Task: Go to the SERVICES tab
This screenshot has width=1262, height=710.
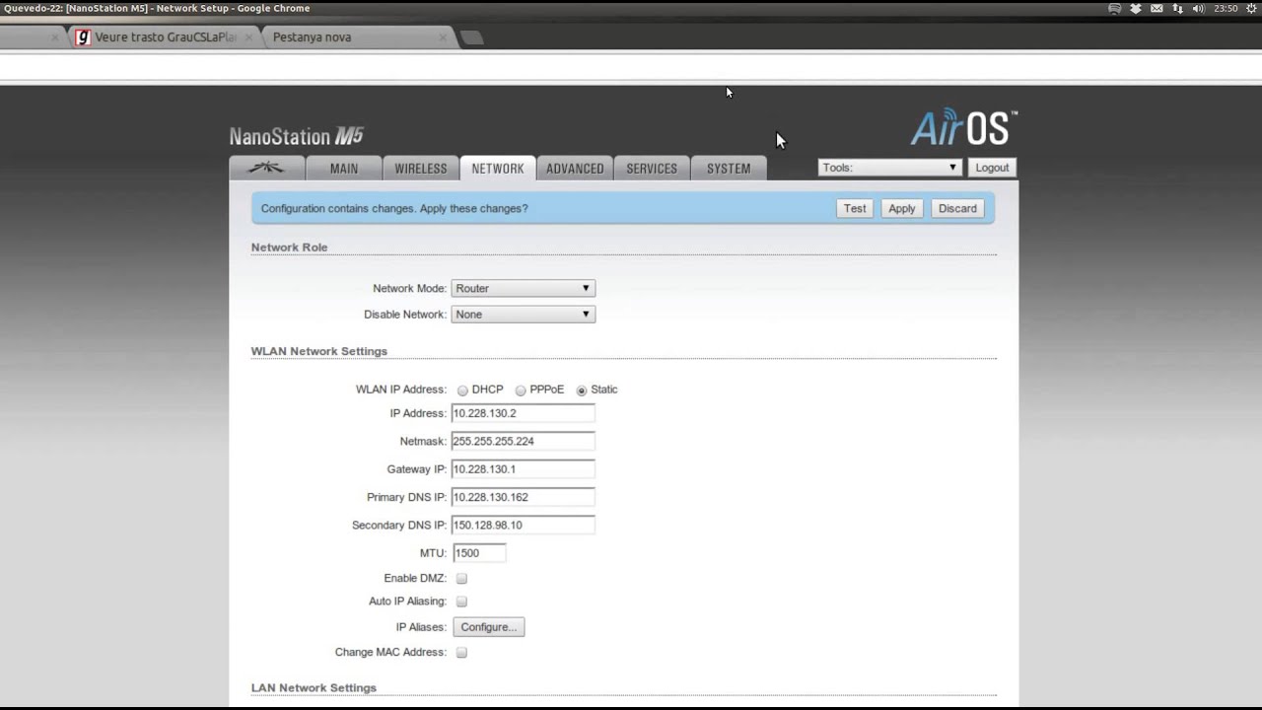Action: coord(652,169)
